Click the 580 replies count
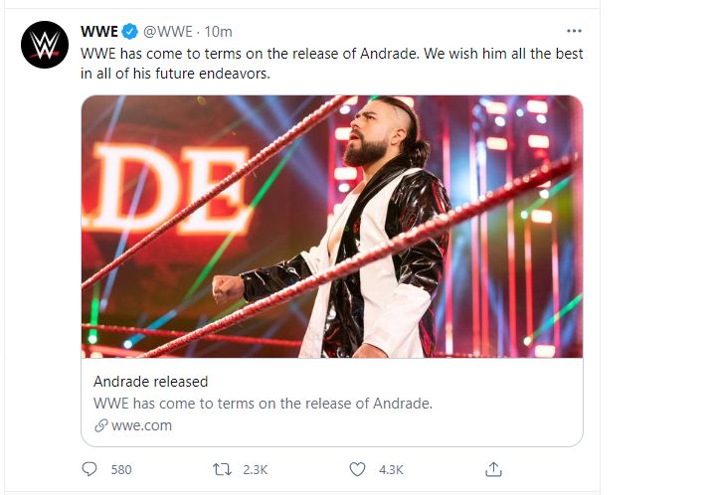This screenshot has height=495, width=713. click(120, 469)
